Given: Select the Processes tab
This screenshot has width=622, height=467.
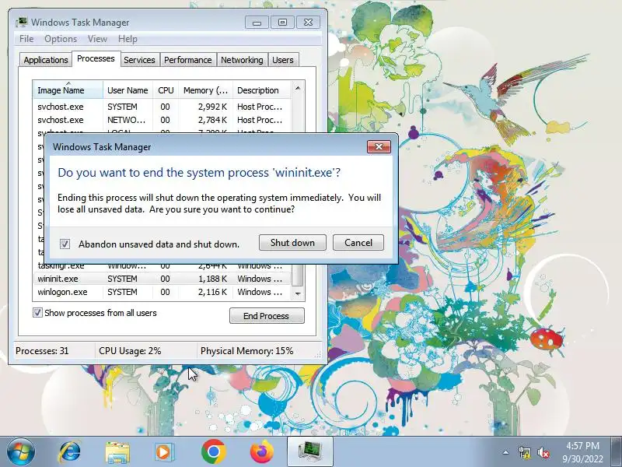Looking at the screenshot, I should coord(96,59).
